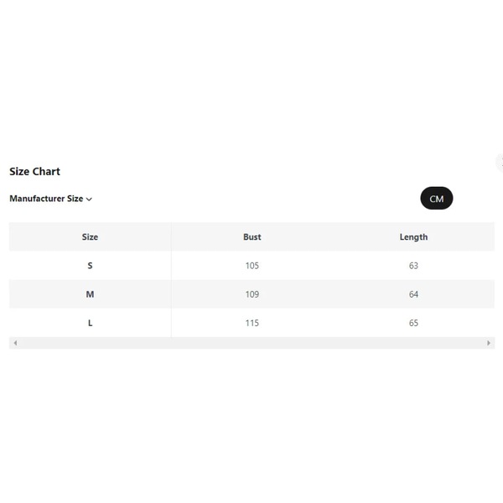Click the Bust column header
Screen dimensions: 503x503
coord(252,236)
